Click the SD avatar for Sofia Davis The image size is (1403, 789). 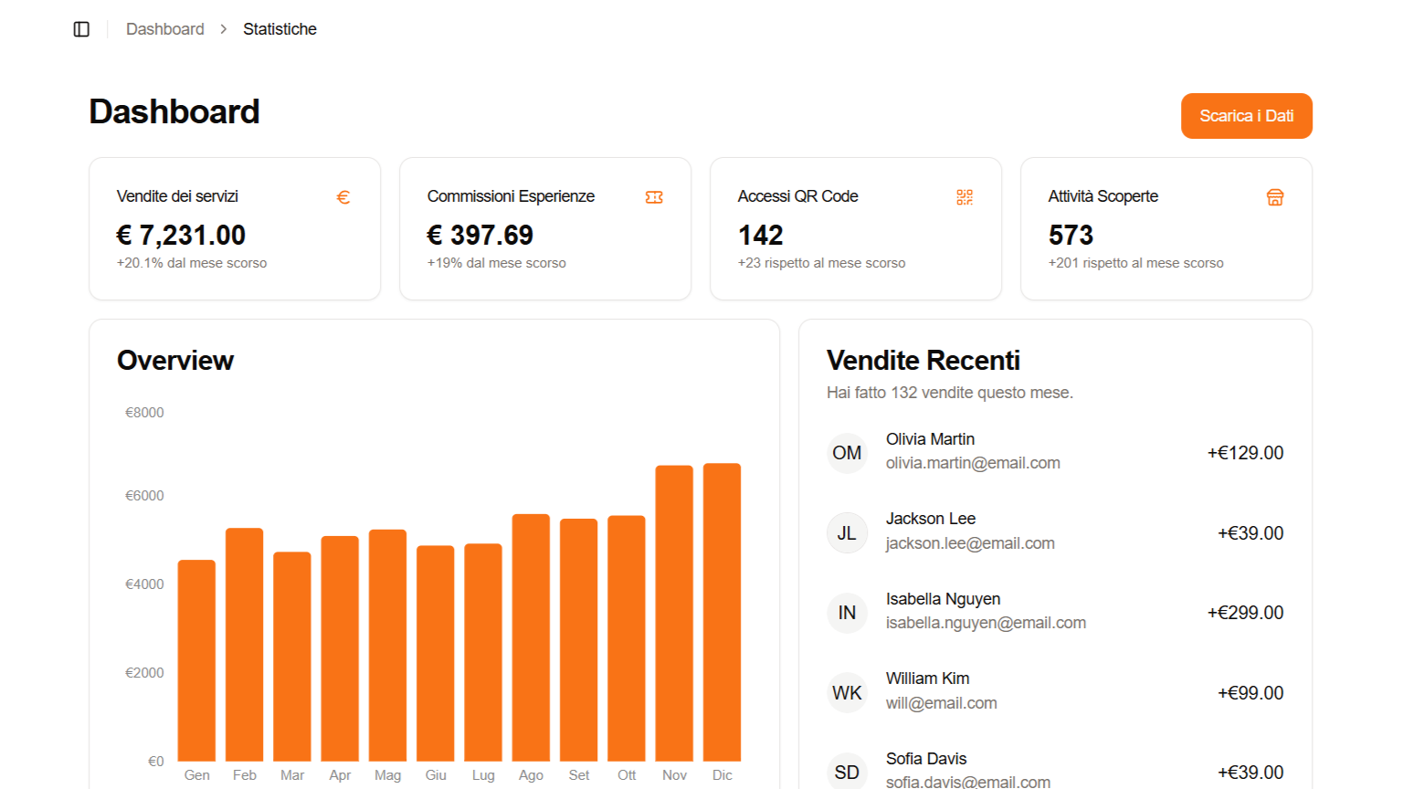847,772
